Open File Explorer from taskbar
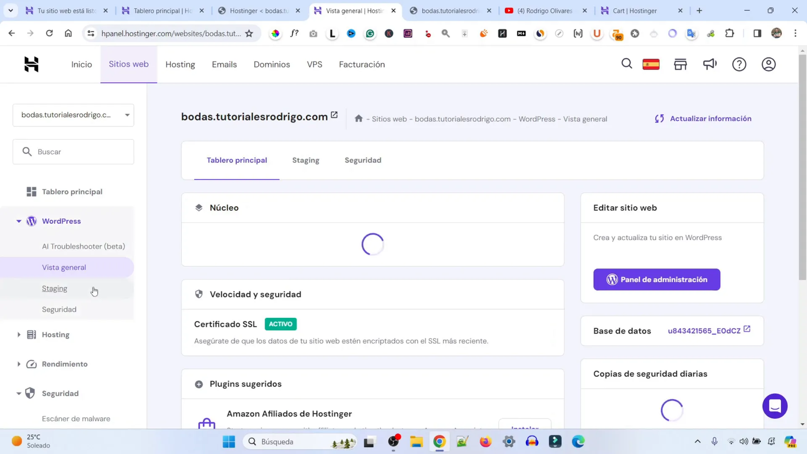The width and height of the screenshot is (807, 454). 416,441
